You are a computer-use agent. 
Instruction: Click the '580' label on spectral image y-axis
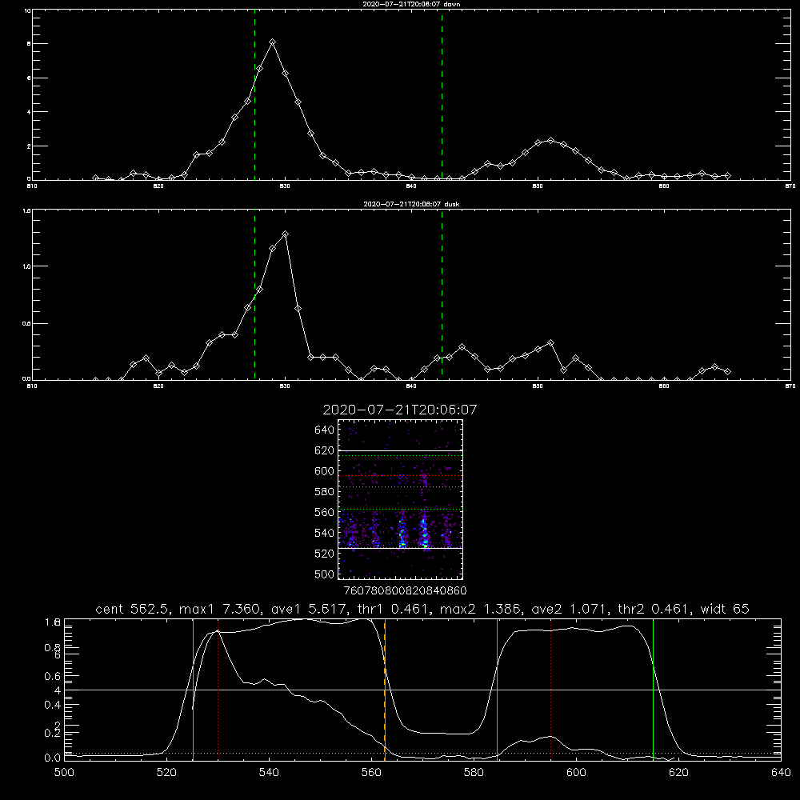point(325,492)
